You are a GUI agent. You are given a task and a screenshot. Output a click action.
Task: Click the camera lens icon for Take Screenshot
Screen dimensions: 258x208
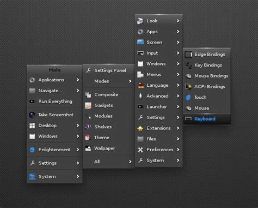(32, 115)
